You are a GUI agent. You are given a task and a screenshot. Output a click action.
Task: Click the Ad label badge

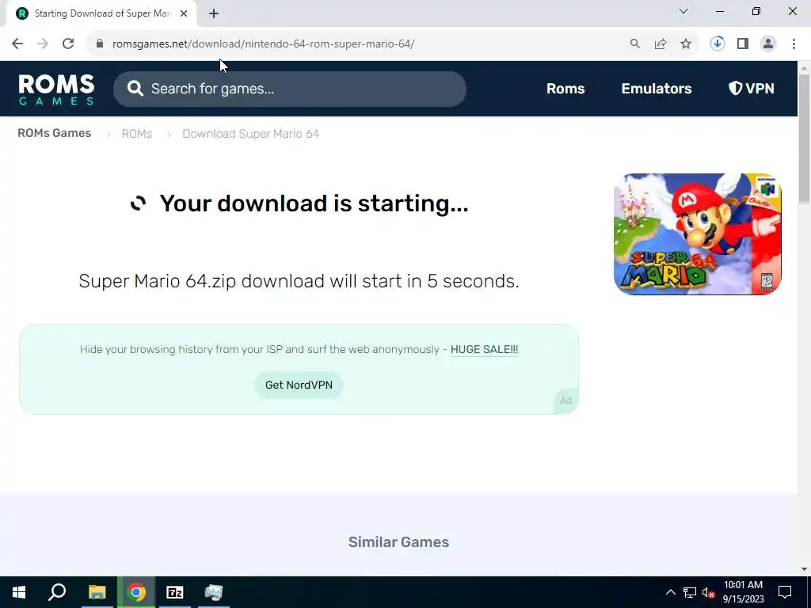pos(565,401)
